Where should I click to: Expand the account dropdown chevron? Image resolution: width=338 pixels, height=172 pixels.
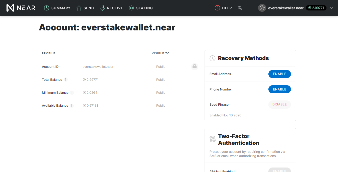tap(332, 8)
